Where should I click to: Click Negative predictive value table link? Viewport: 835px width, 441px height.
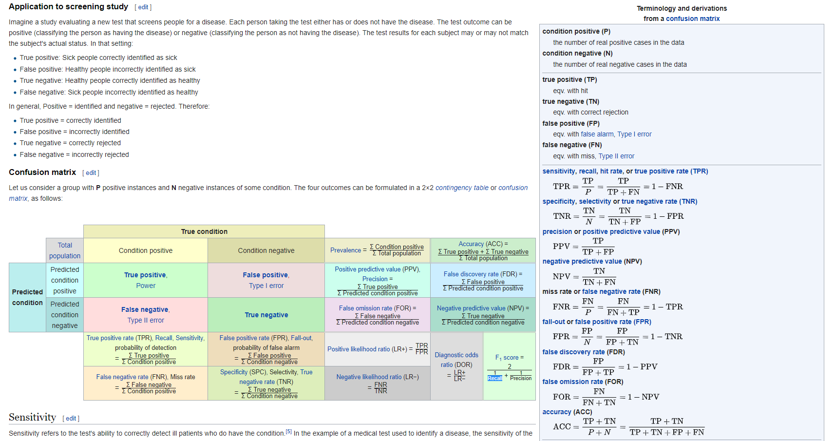[471, 308]
